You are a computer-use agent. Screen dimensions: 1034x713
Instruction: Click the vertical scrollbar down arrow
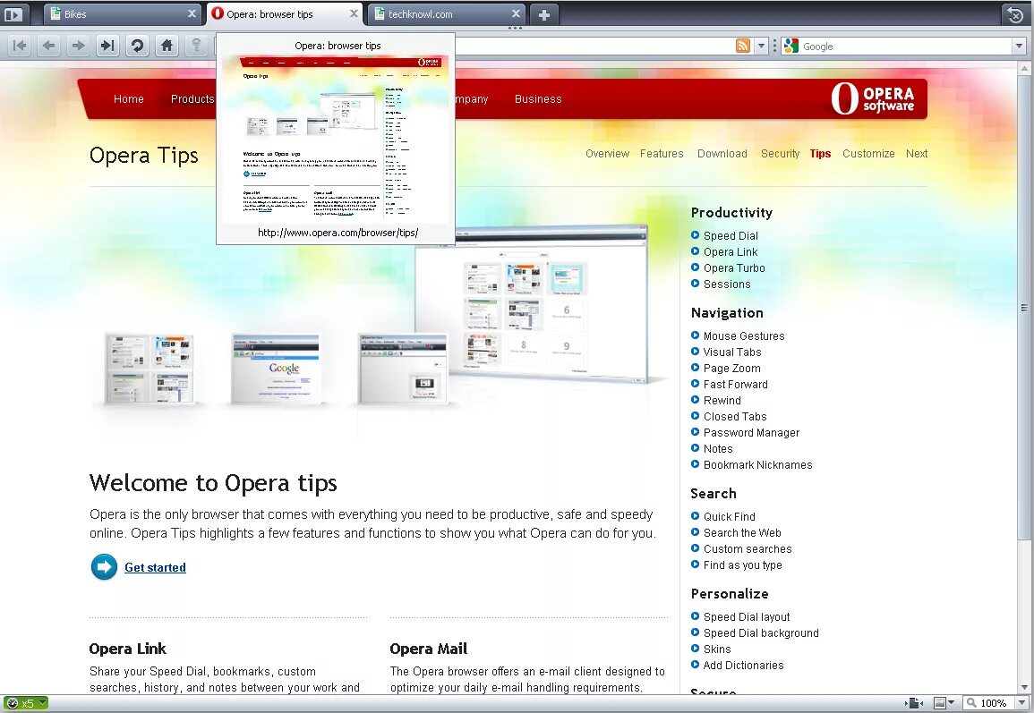pos(1024,687)
